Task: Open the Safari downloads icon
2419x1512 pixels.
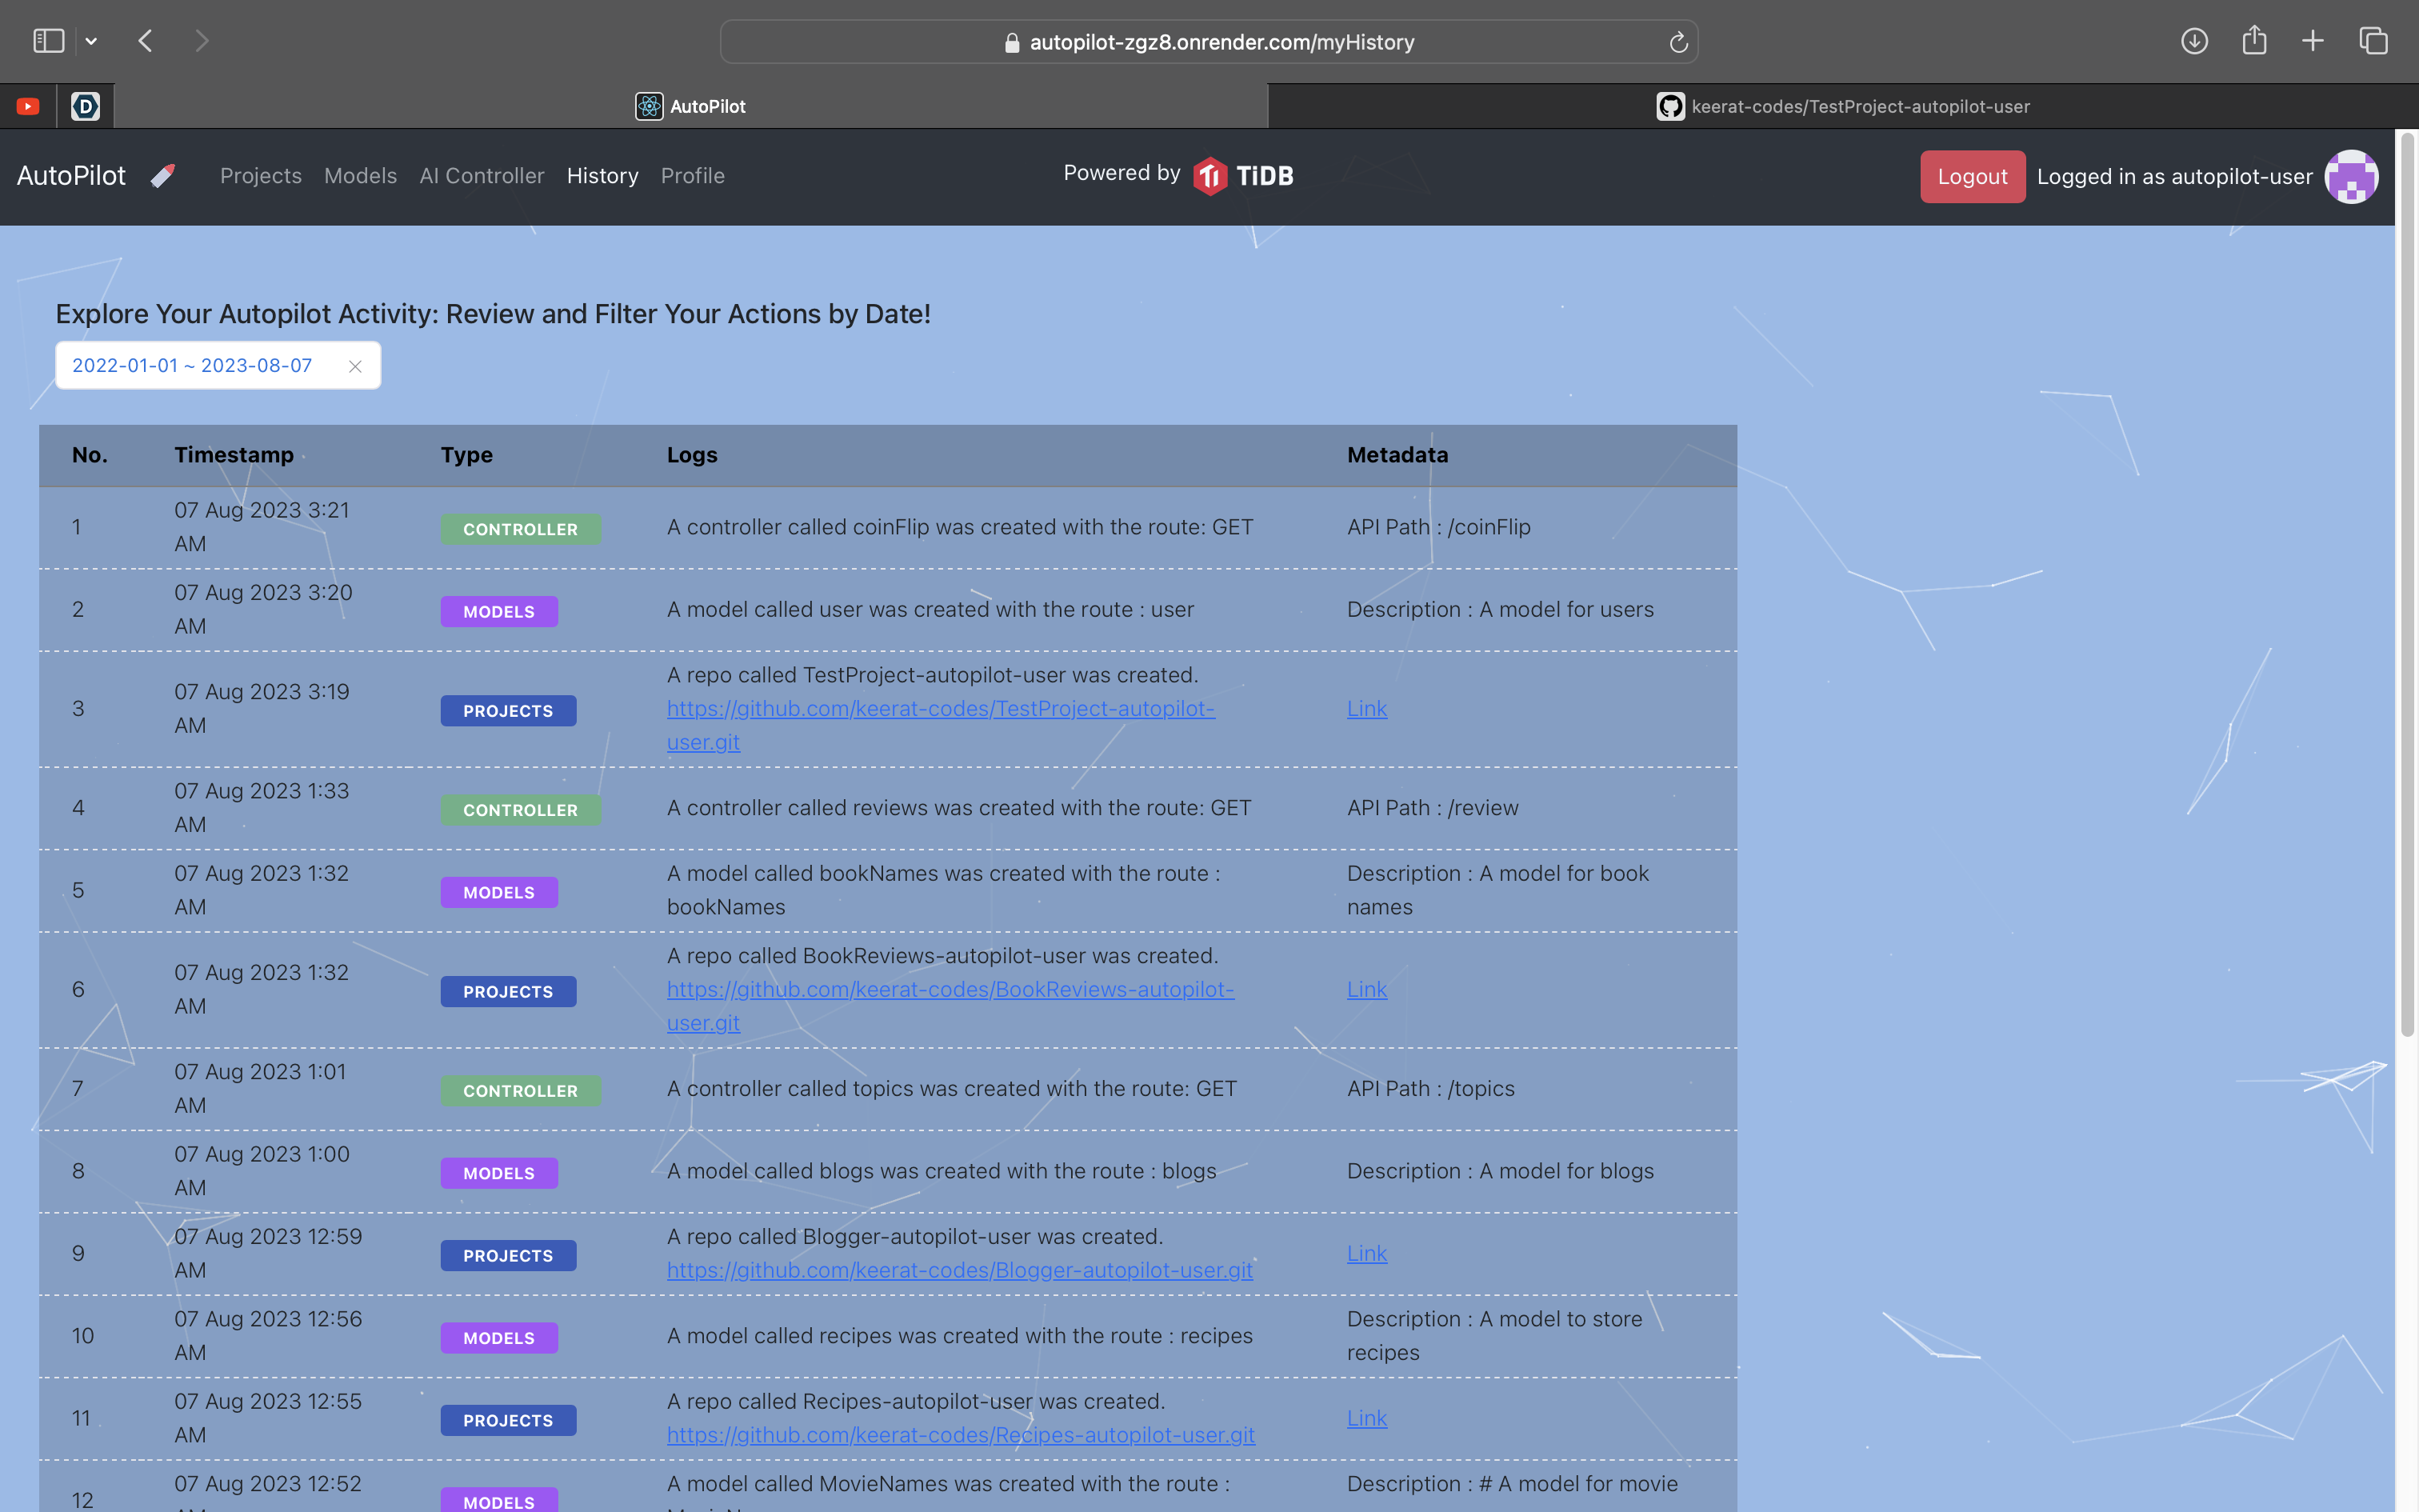Action: (x=2194, y=41)
